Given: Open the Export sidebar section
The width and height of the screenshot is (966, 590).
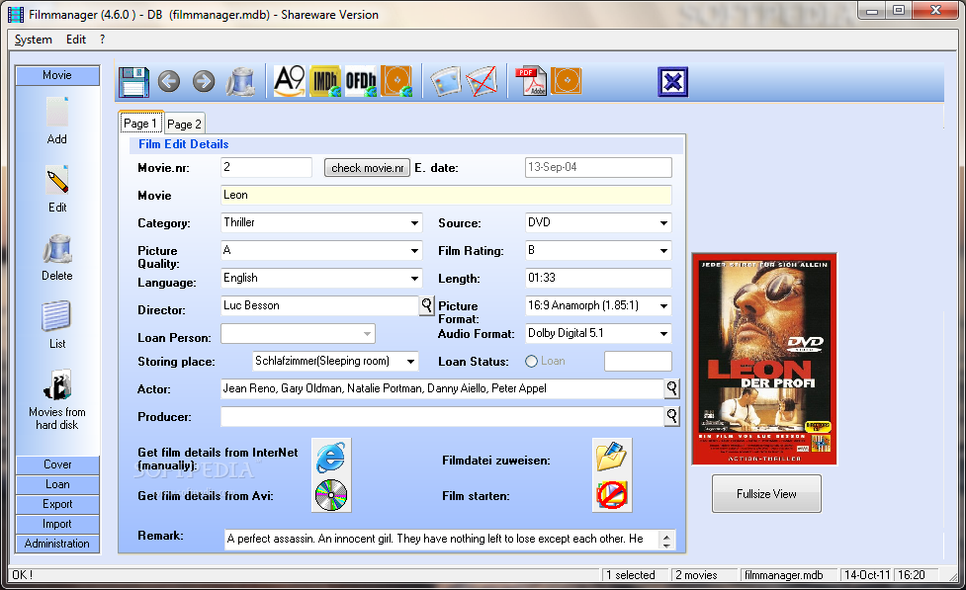Looking at the screenshot, I should pos(57,504).
